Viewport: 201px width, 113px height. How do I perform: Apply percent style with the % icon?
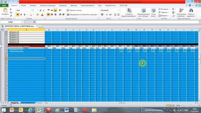[107, 15]
